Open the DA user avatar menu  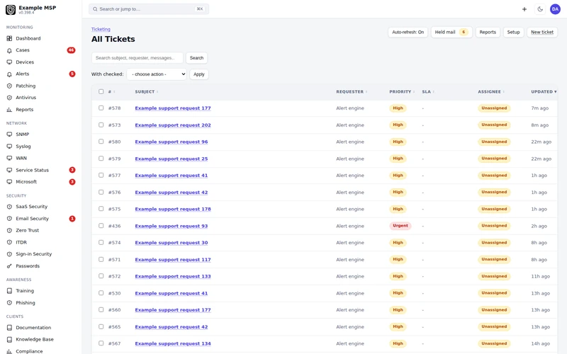coord(555,9)
